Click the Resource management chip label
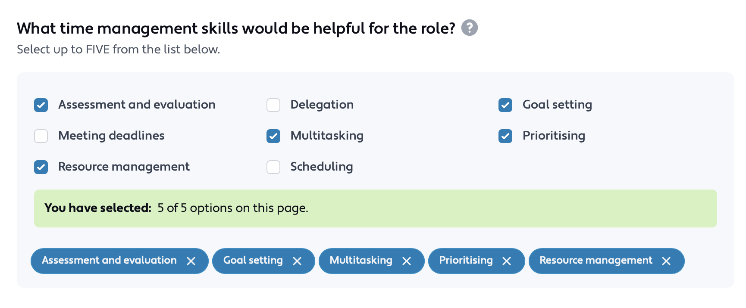Viewport: 746px width, 308px height. (x=596, y=260)
